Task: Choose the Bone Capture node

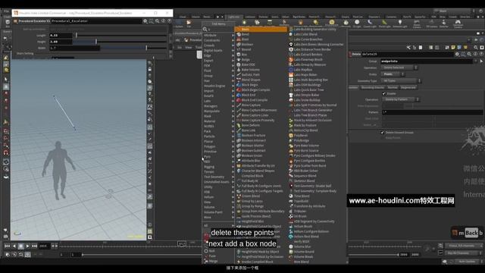Action: point(251,105)
